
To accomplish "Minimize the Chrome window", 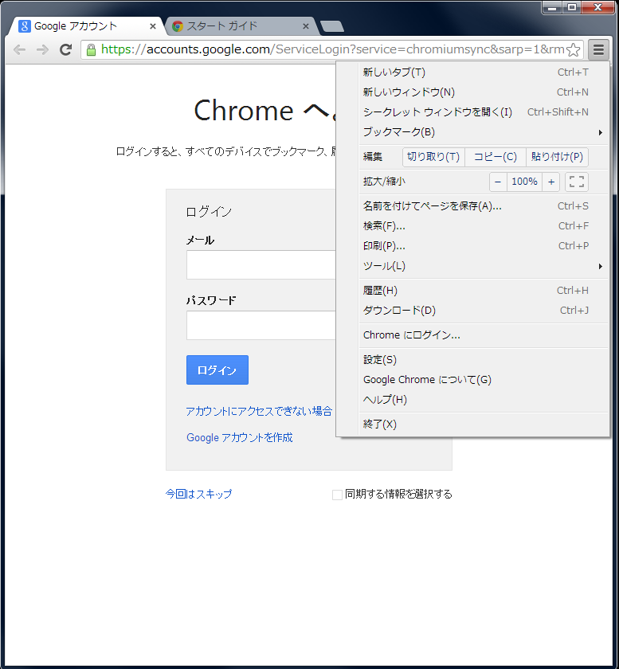I will tap(552, 8).
